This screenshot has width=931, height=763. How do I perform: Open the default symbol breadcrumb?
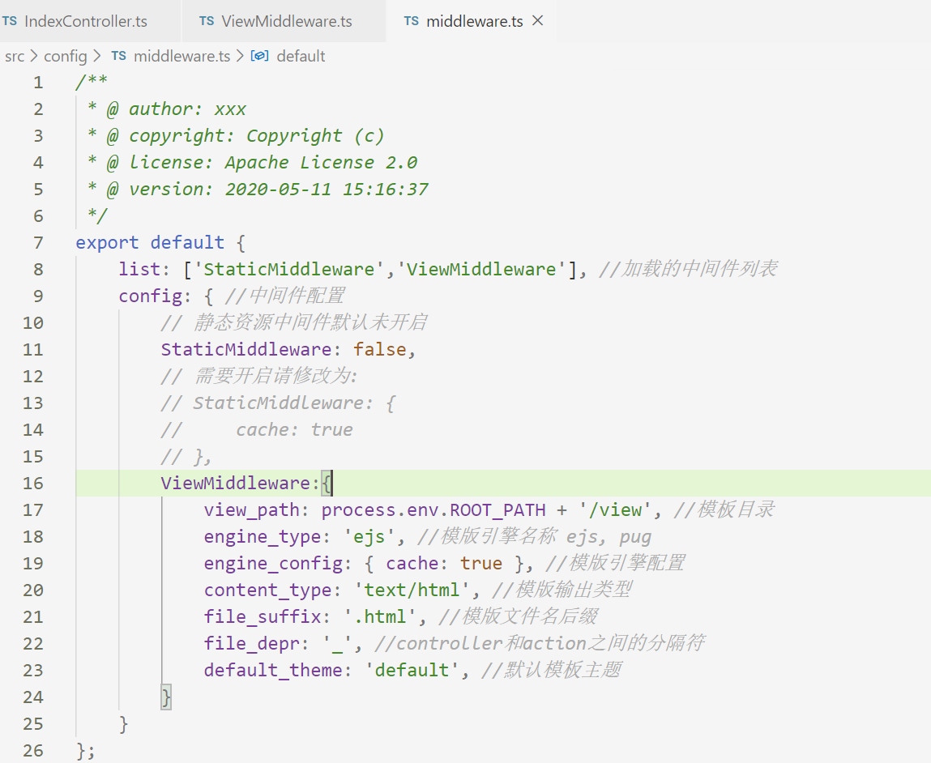coord(301,57)
